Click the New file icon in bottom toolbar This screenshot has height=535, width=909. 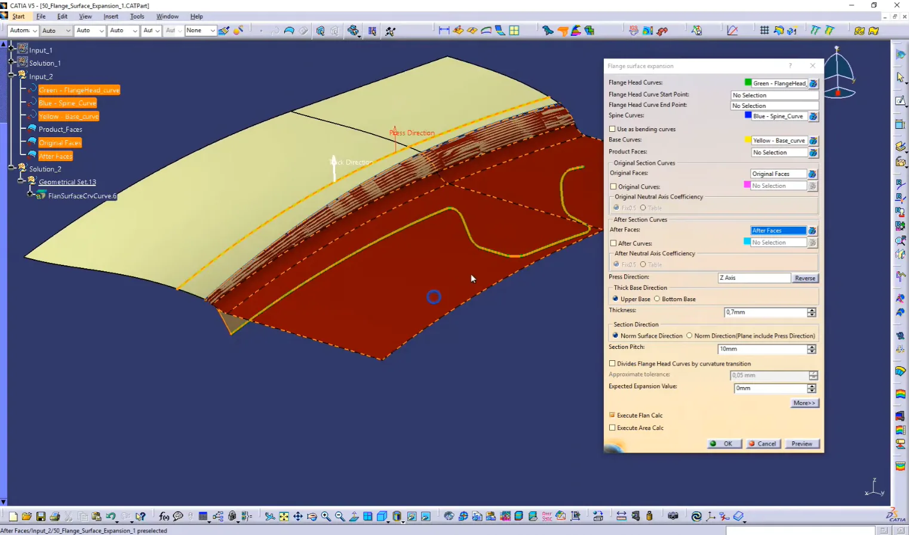coord(13,517)
